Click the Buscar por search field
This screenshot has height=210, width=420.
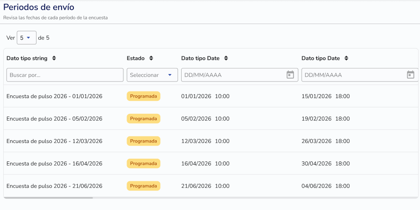pyautogui.click(x=65, y=75)
